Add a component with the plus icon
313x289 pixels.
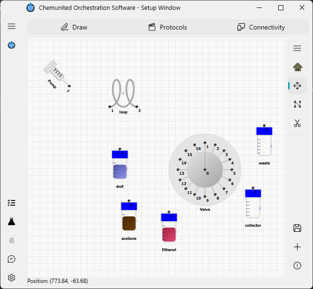[x=297, y=247]
